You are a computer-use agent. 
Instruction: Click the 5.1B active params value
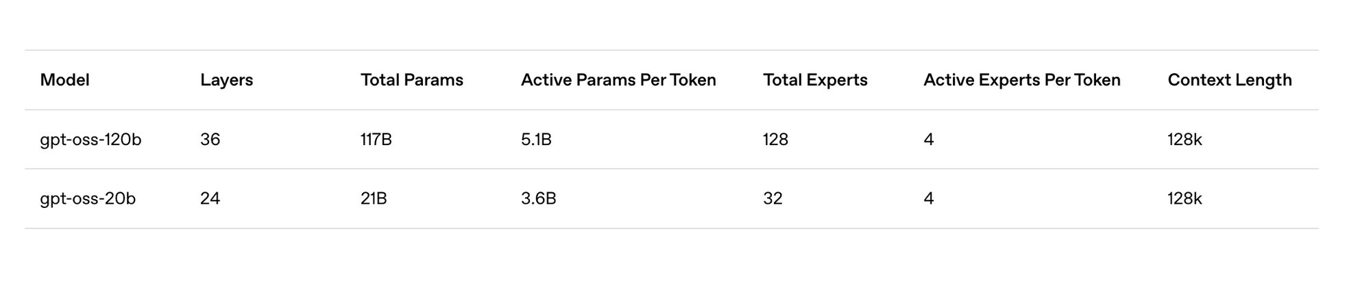click(x=536, y=140)
